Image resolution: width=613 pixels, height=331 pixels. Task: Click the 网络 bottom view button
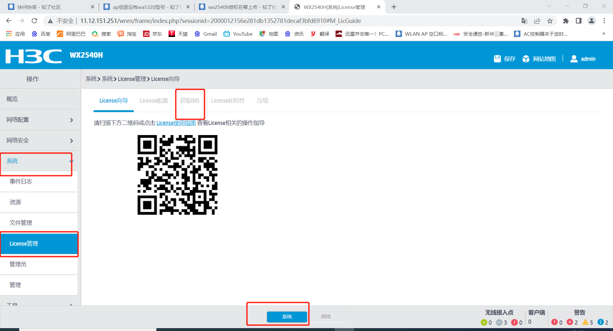[326, 317]
